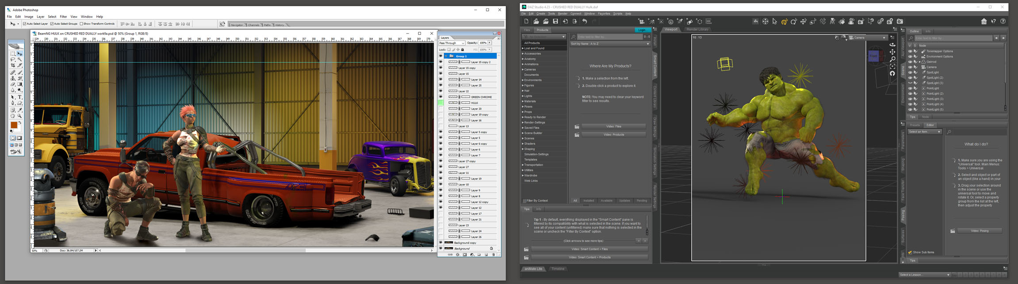Viewport: 1018px width, 284px height.
Task: Hide Tonemapper Options node in Scene pane
Action: (910, 51)
